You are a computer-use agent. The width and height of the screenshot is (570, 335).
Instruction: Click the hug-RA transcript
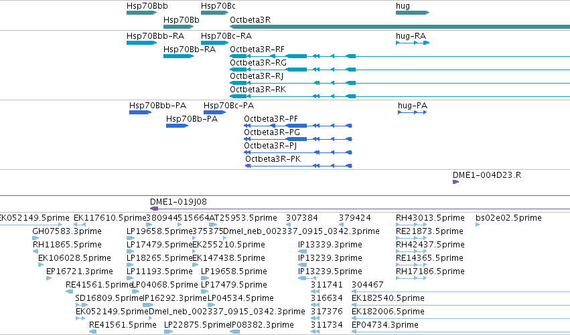tap(413, 43)
